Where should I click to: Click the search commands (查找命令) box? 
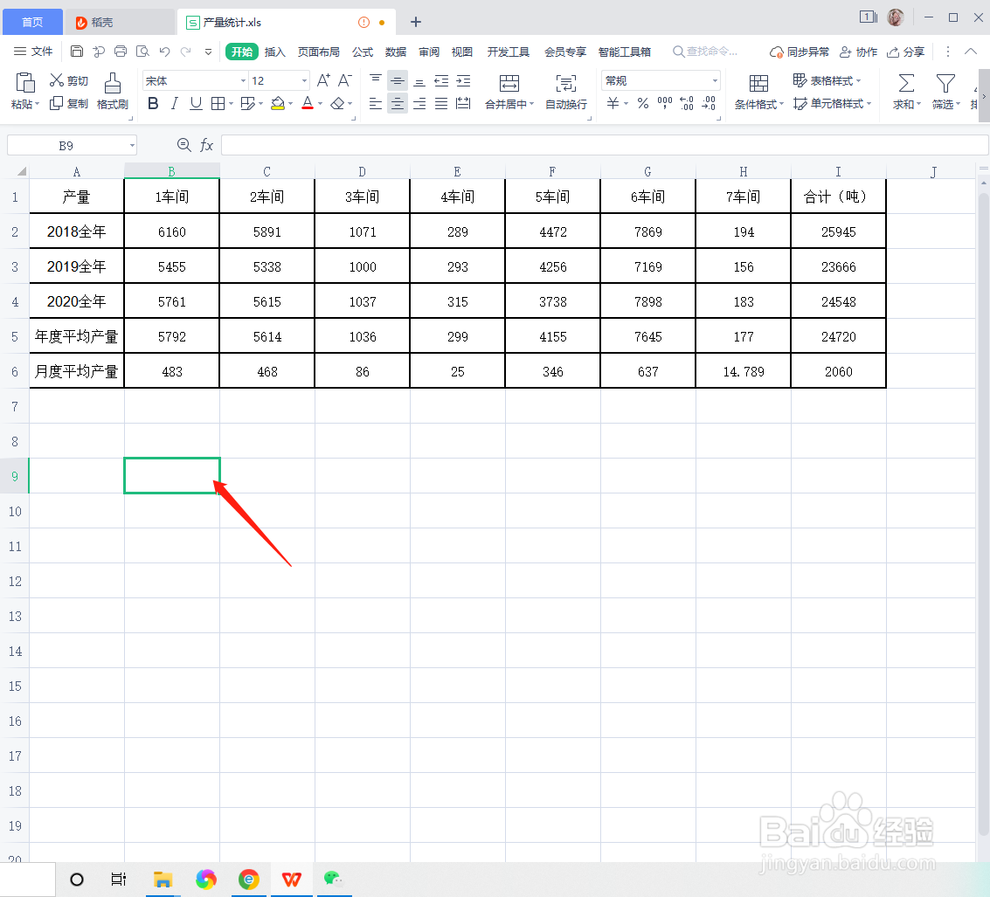pyautogui.click(x=705, y=52)
